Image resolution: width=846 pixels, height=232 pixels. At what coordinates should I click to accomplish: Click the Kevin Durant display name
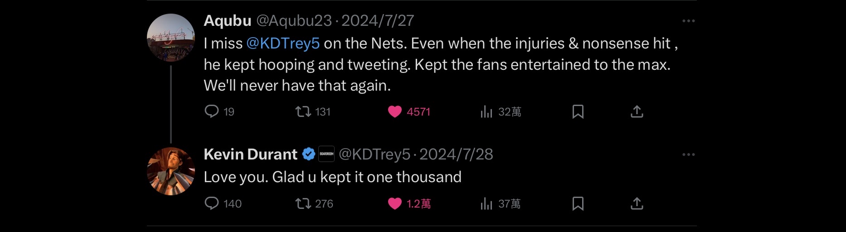click(250, 155)
